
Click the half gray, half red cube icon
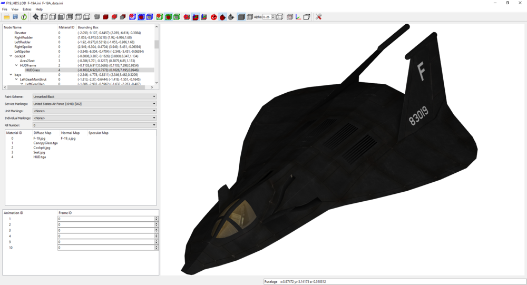point(123,17)
